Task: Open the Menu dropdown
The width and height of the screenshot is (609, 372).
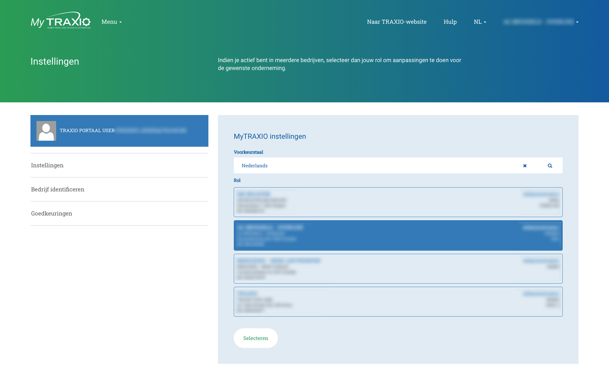Action: [x=112, y=22]
